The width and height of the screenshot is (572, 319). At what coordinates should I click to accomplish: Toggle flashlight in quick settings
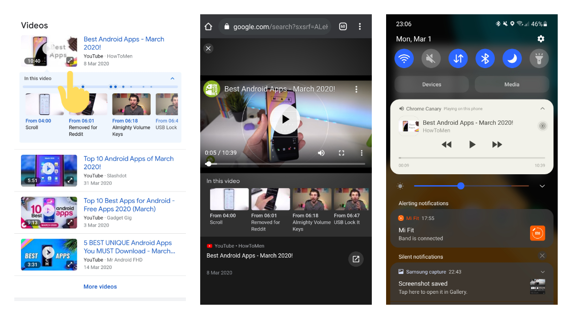[539, 59]
